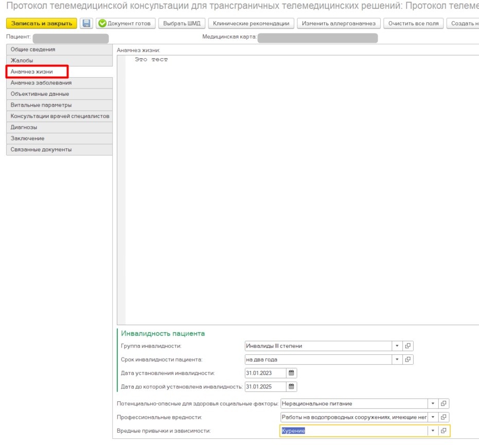479x445 pixels.
Task: Click open-form icon next to occupational hazards field
Action: coord(443,417)
